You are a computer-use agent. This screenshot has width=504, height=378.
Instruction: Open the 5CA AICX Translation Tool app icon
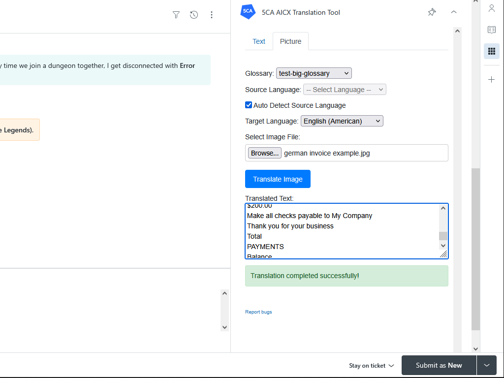pos(248,12)
